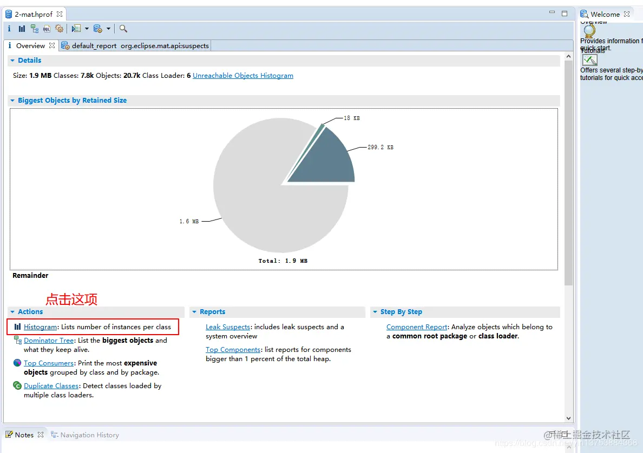
Task: Click the Welcome Overview magnifier icon
Action: (x=590, y=31)
